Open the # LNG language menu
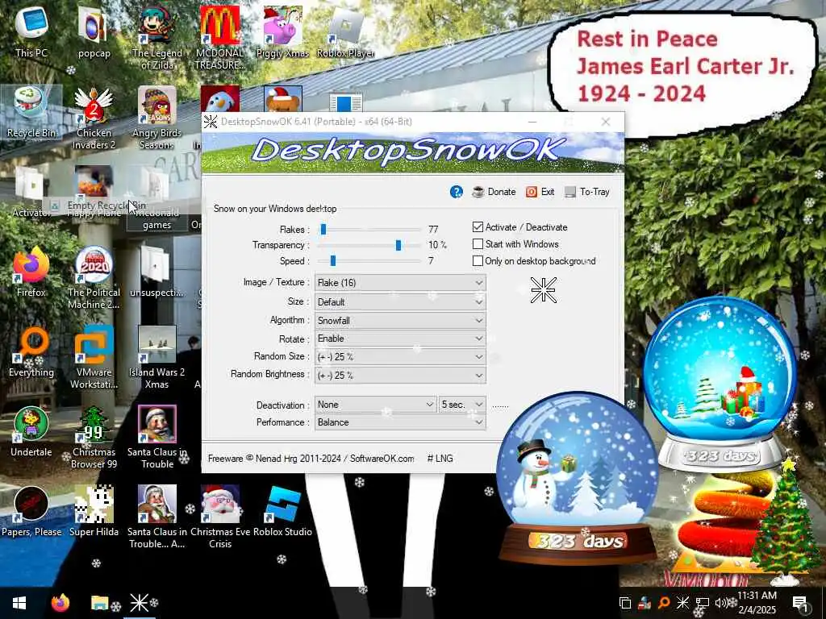This screenshot has width=826, height=619. (x=440, y=459)
